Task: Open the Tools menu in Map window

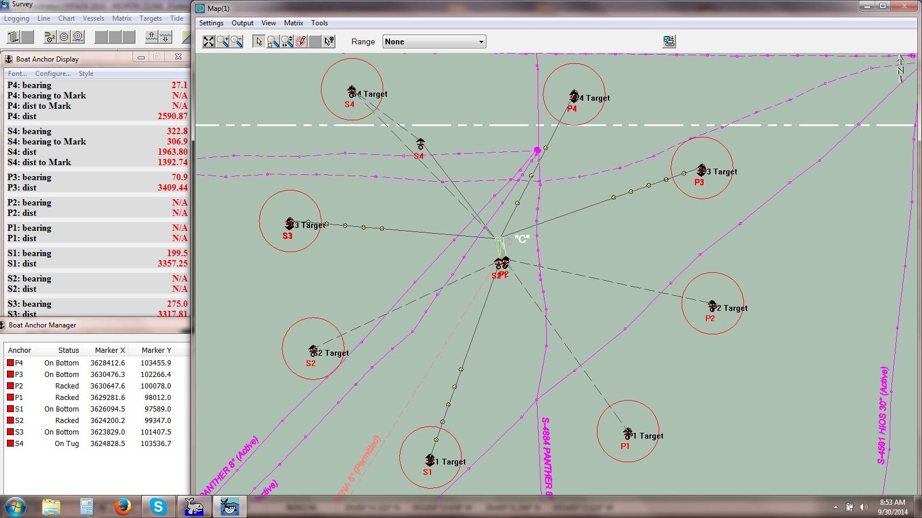Action: [319, 23]
